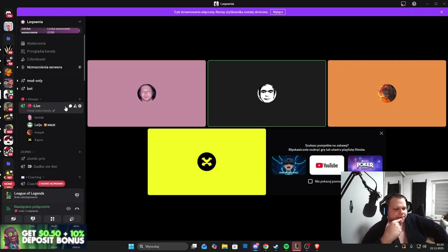Viewport: 448px width, 252px height.
Task: Open Discord help icon in title bar
Action: point(414,4)
